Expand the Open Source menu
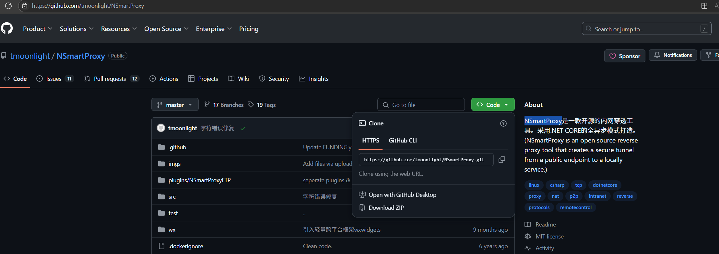 click(166, 29)
